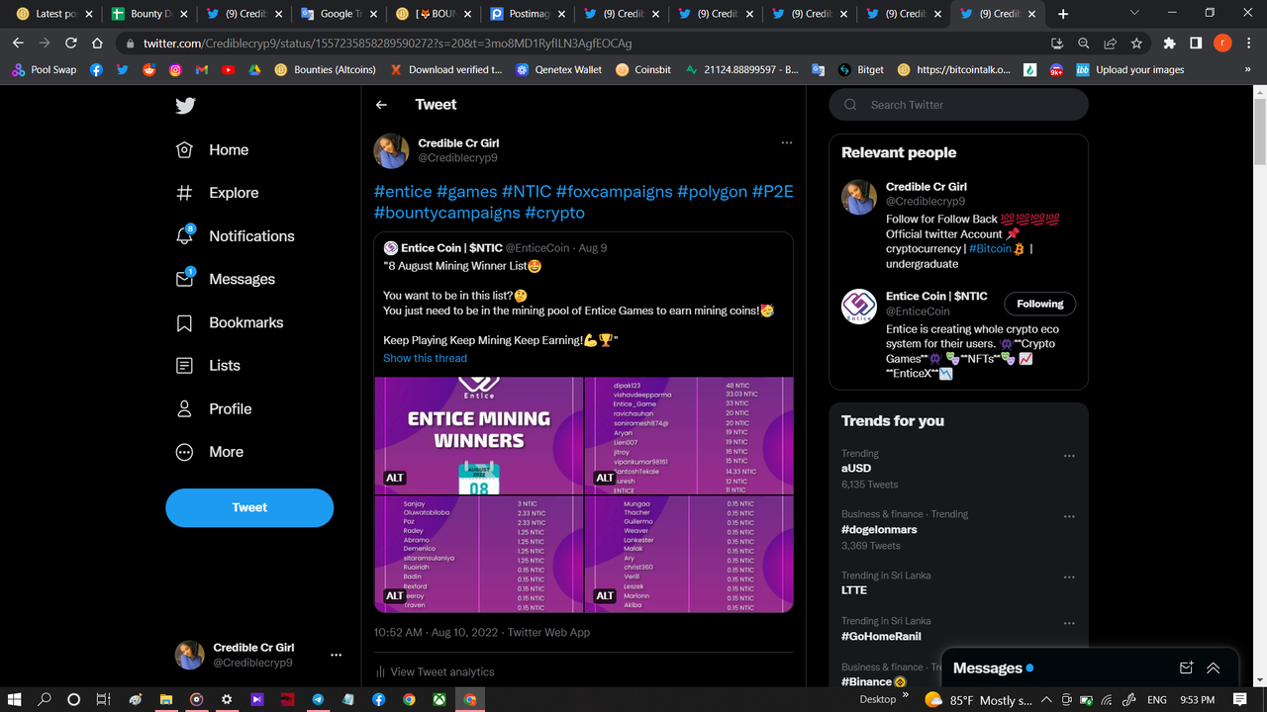Unfollow EnticeCoin using the Following button
The width and height of the screenshot is (1267, 712).
1039,304
